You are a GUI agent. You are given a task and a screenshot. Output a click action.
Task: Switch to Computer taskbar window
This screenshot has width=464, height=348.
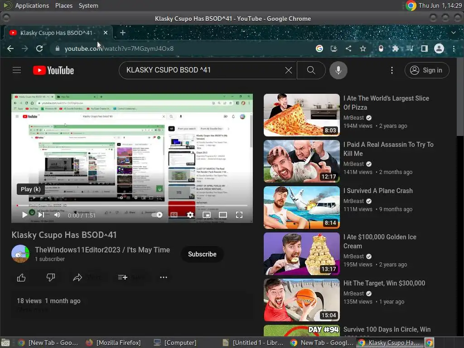tap(175, 343)
